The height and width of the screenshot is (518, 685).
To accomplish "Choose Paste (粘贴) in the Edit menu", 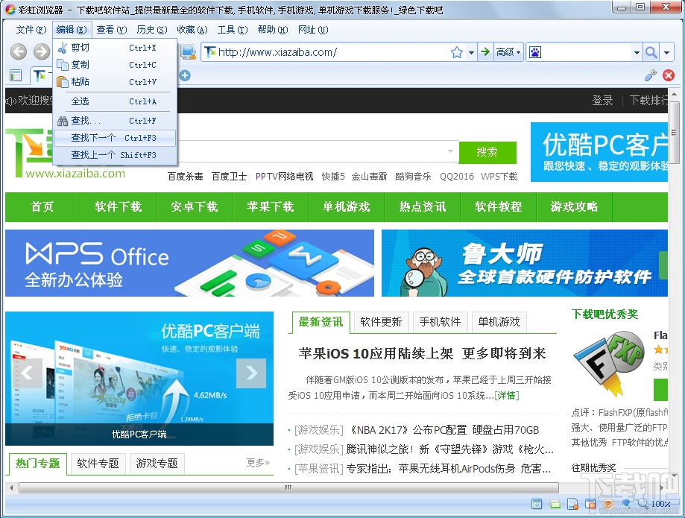I will pyautogui.click(x=115, y=82).
